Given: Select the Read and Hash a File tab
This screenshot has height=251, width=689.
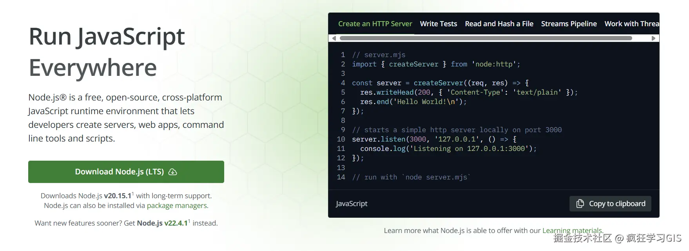Looking at the screenshot, I should click(x=499, y=24).
